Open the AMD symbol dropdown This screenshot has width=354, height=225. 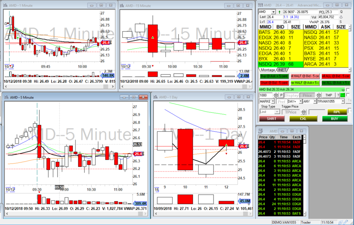click(273, 12)
